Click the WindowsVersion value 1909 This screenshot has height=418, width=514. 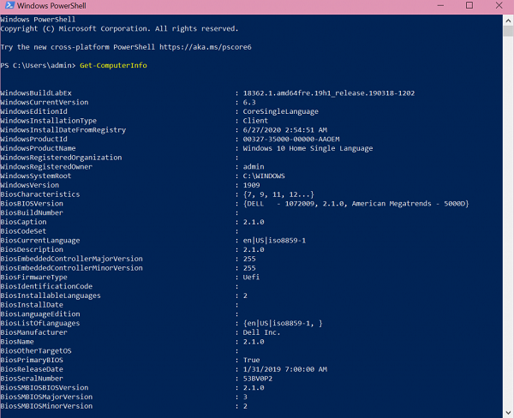(253, 185)
